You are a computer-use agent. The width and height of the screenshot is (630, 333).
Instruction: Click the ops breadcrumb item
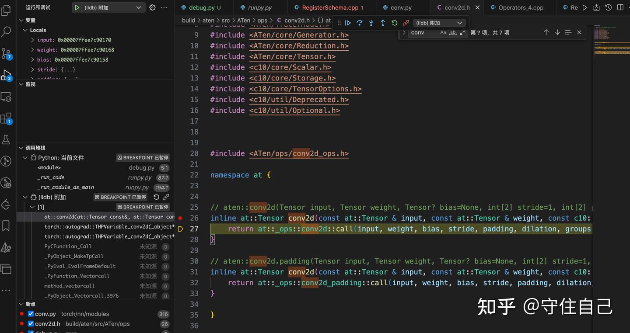[x=262, y=20]
